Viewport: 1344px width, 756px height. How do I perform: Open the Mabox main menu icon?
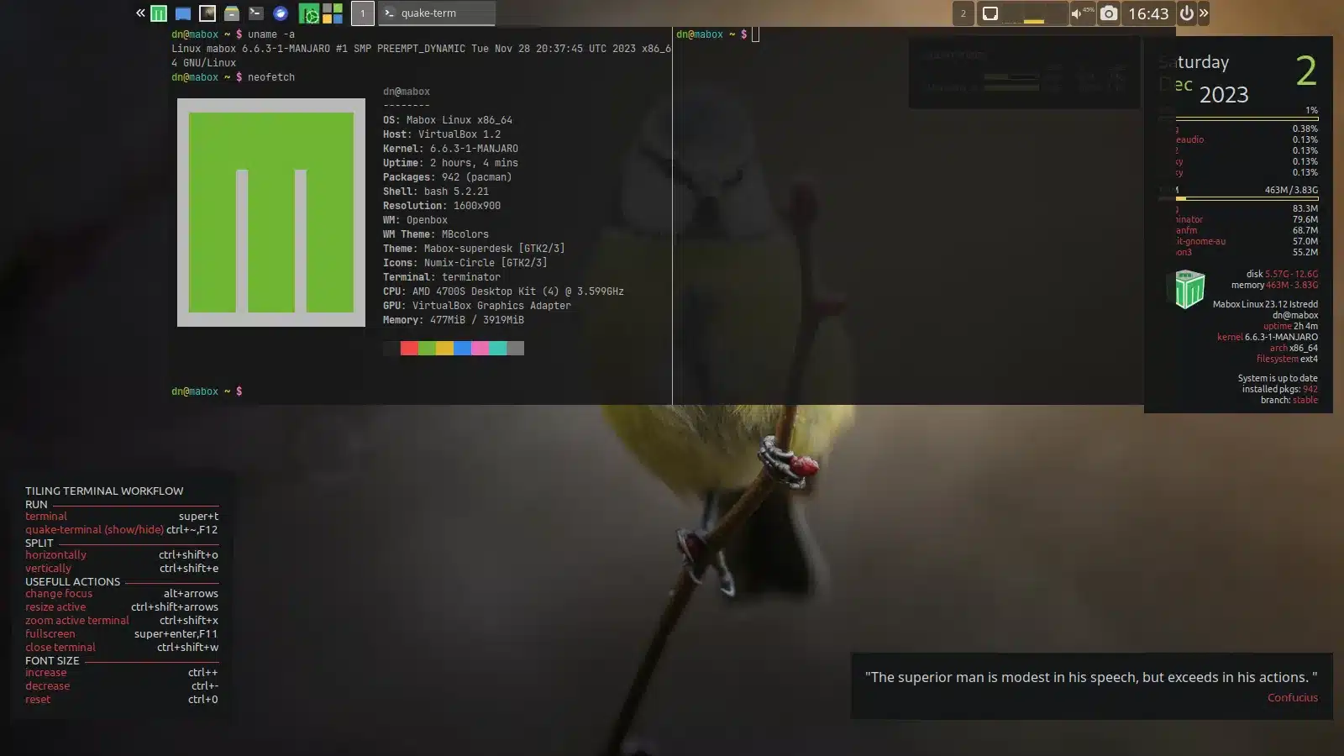tap(158, 13)
